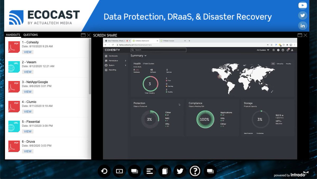Click the 3 Total Clusters donut chart
This screenshot has width=317, height=179.
coord(150,84)
